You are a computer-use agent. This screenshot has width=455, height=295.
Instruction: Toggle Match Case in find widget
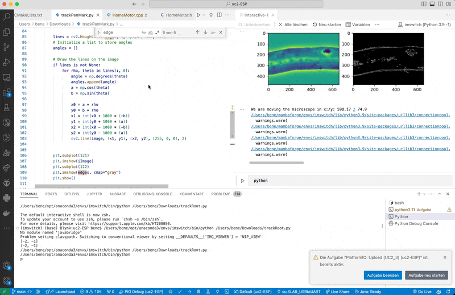[143, 32]
